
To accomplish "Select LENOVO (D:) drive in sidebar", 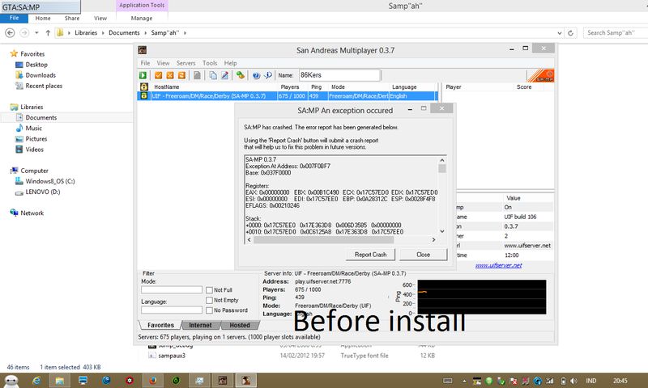I will pyautogui.click(x=43, y=192).
